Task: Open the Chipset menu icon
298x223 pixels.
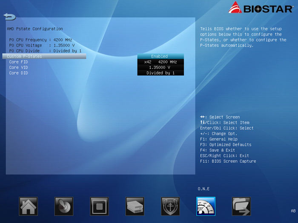Action: (x=99, y=206)
